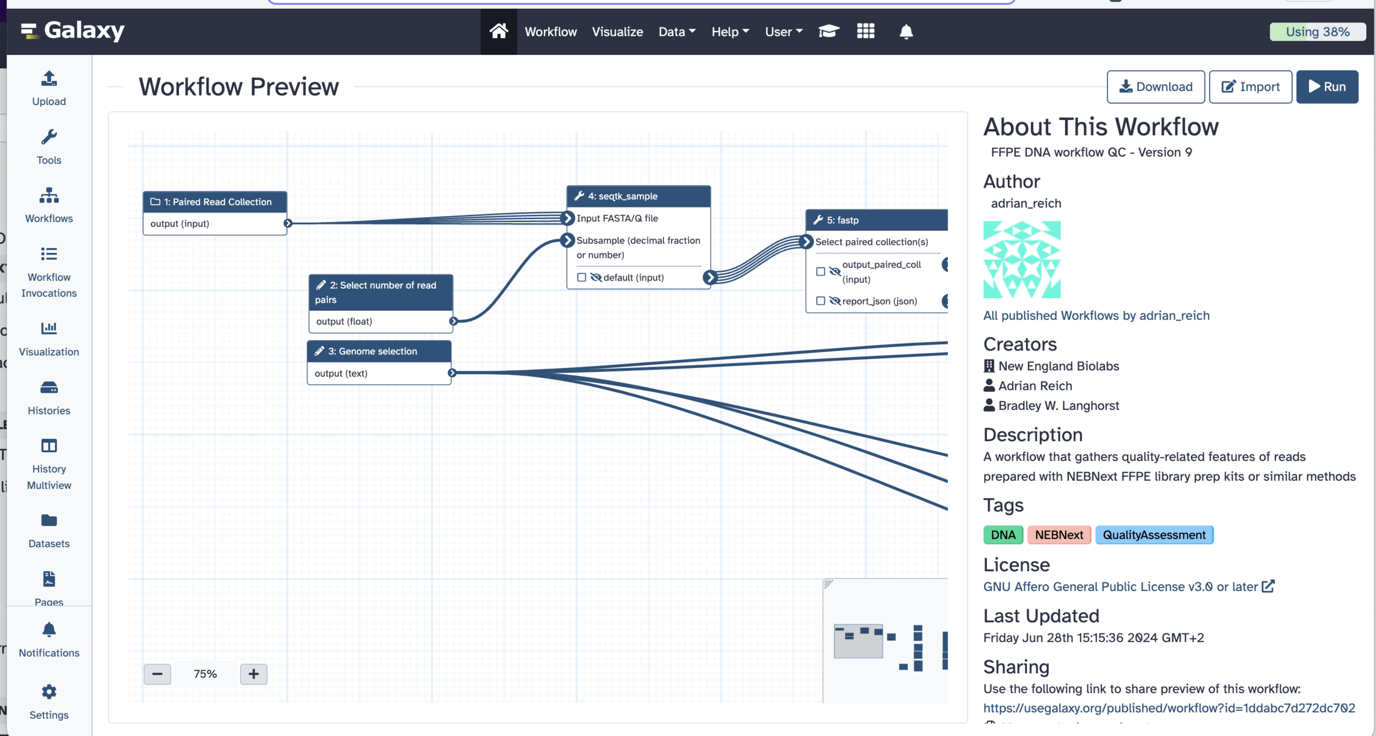1376x736 pixels.
Task: Click the Run workflow button
Action: click(x=1326, y=87)
